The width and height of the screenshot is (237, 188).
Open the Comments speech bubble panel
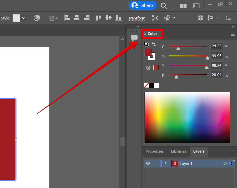[x=134, y=38]
